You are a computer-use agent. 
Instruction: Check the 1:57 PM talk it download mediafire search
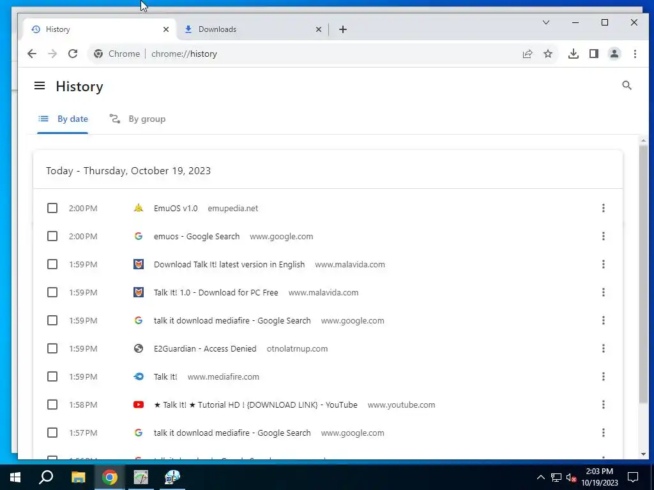[52, 433]
